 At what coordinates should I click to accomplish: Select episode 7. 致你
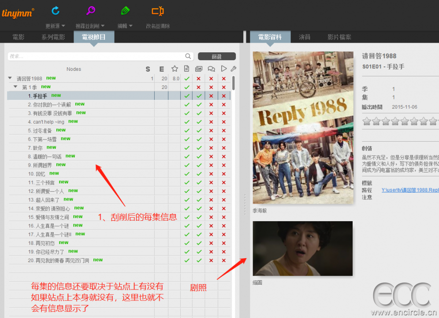click(35, 148)
